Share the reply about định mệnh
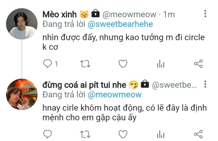The image size is (218, 141). (x=198, y=134)
